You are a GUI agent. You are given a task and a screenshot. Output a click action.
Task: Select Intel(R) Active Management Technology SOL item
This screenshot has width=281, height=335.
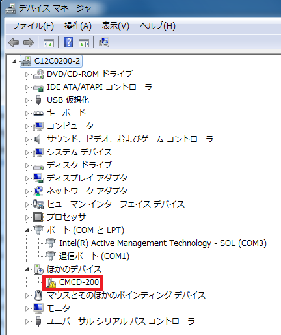(163, 243)
